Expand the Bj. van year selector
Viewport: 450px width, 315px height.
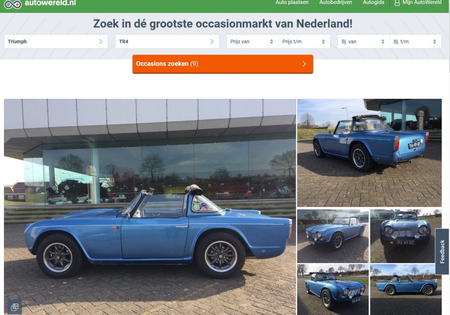(363, 42)
